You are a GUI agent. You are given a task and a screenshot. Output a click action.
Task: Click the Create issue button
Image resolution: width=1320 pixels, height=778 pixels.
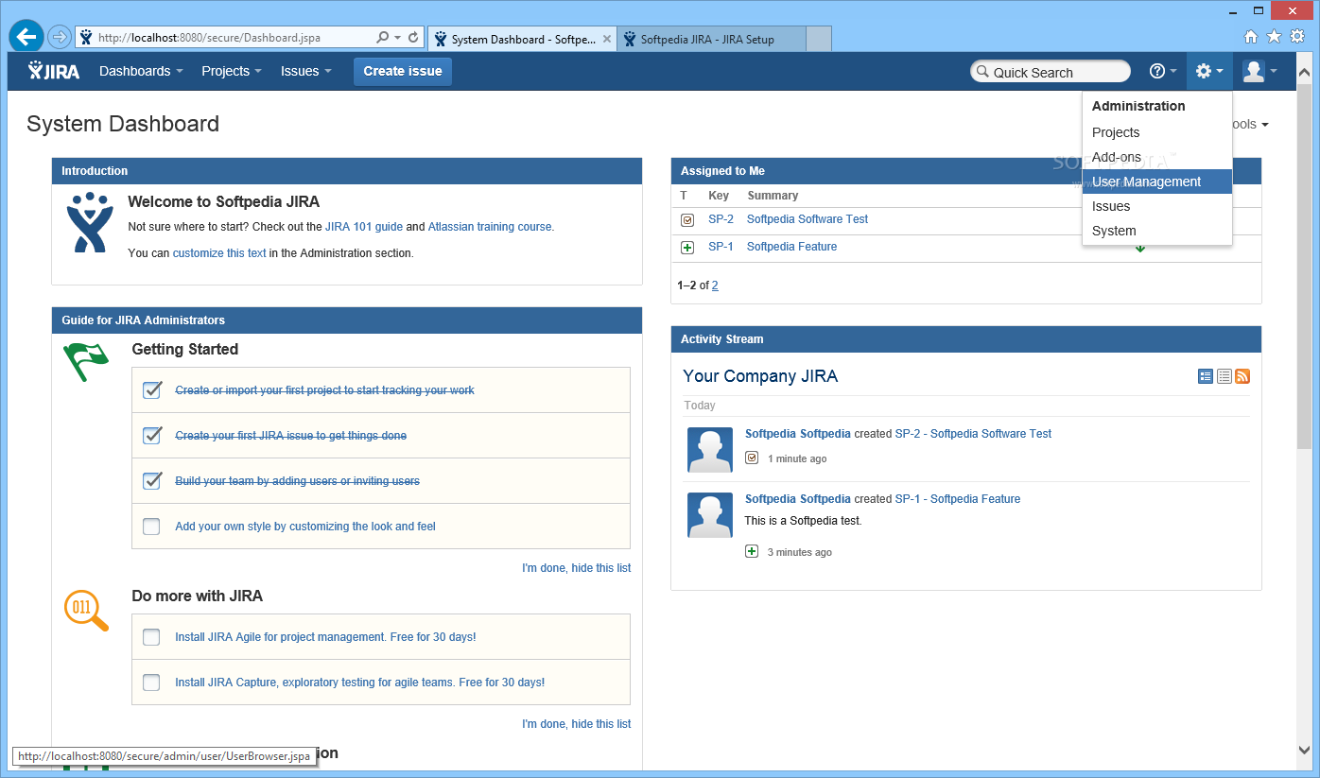pos(403,71)
